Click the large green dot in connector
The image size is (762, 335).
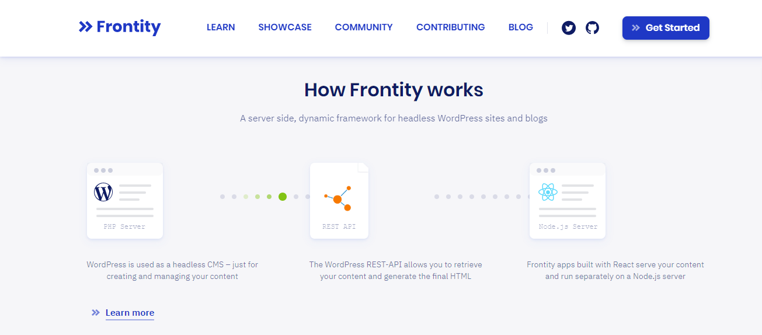tap(283, 197)
